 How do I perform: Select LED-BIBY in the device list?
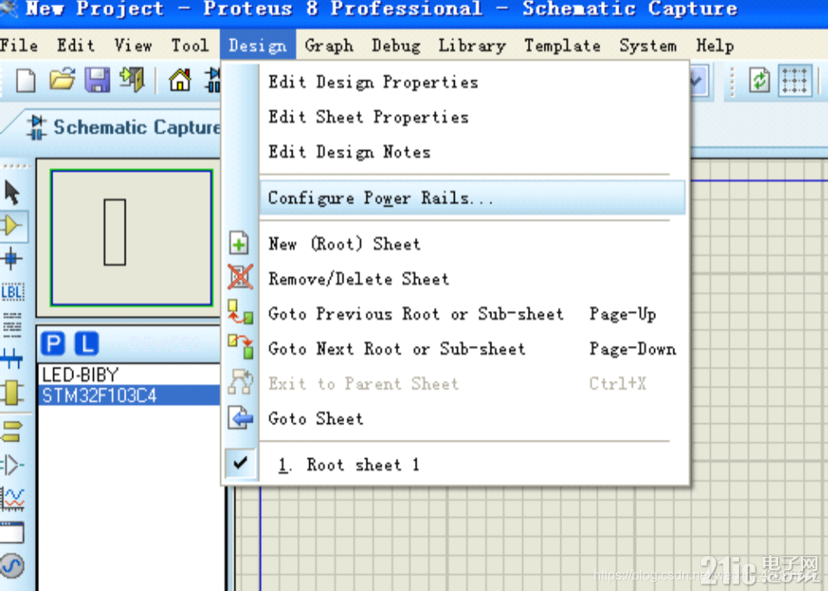(130, 374)
